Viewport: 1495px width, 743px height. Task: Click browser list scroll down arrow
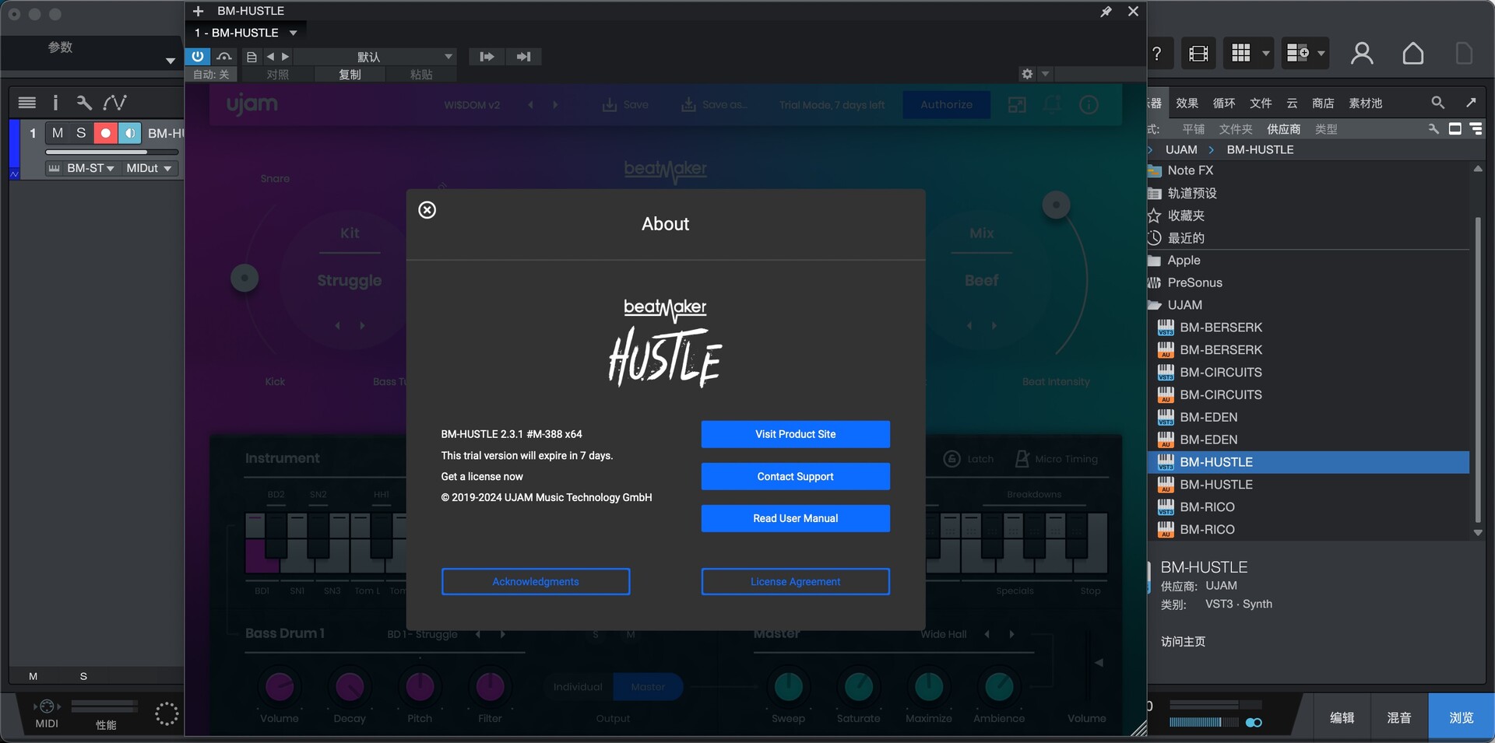(x=1478, y=533)
